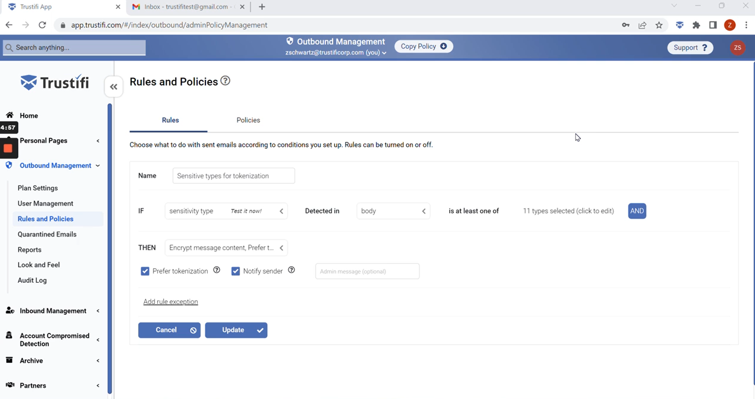
Task: Click the help icon beside Rules and Policies
Action: click(225, 81)
